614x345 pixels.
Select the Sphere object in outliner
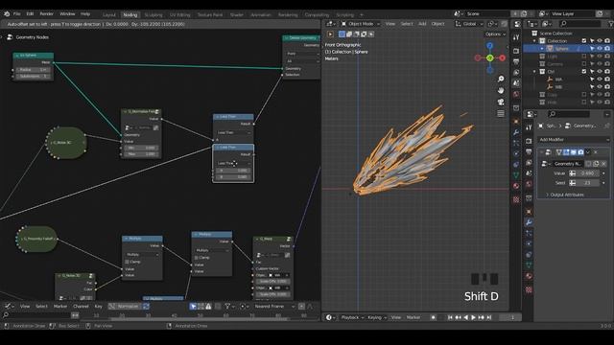pos(561,49)
